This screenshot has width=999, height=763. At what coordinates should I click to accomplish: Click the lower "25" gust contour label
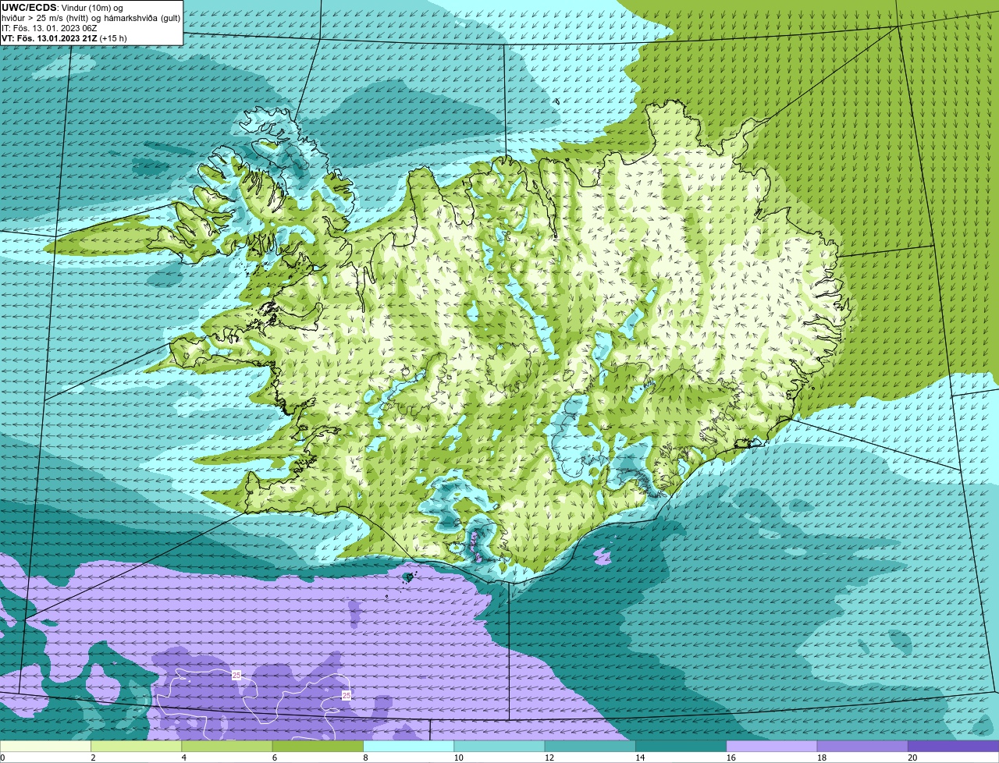pos(347,694)
